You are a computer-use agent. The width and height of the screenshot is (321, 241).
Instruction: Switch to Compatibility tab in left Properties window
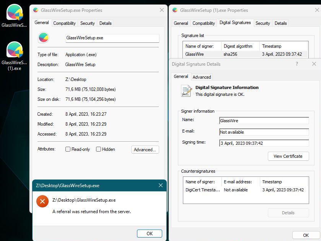[65, 23]
